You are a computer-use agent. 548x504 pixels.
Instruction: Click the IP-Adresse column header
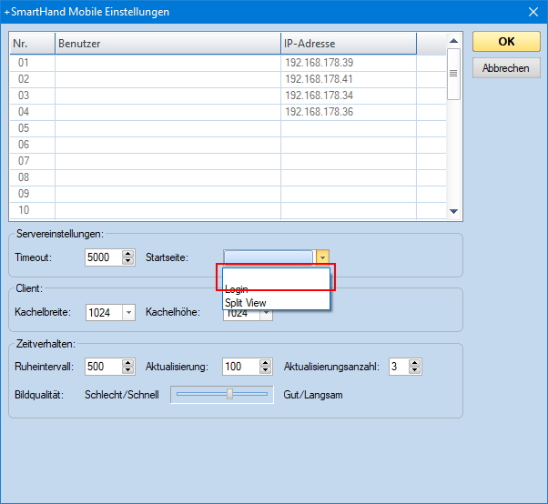(348, 43)
